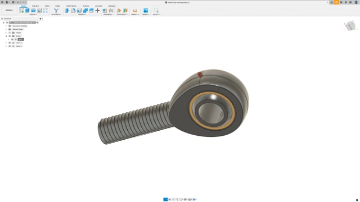Image resolution: width=360 pixels, height=202 pixels.
Task: Switch to the FORM tab
Action: (57, 6)
